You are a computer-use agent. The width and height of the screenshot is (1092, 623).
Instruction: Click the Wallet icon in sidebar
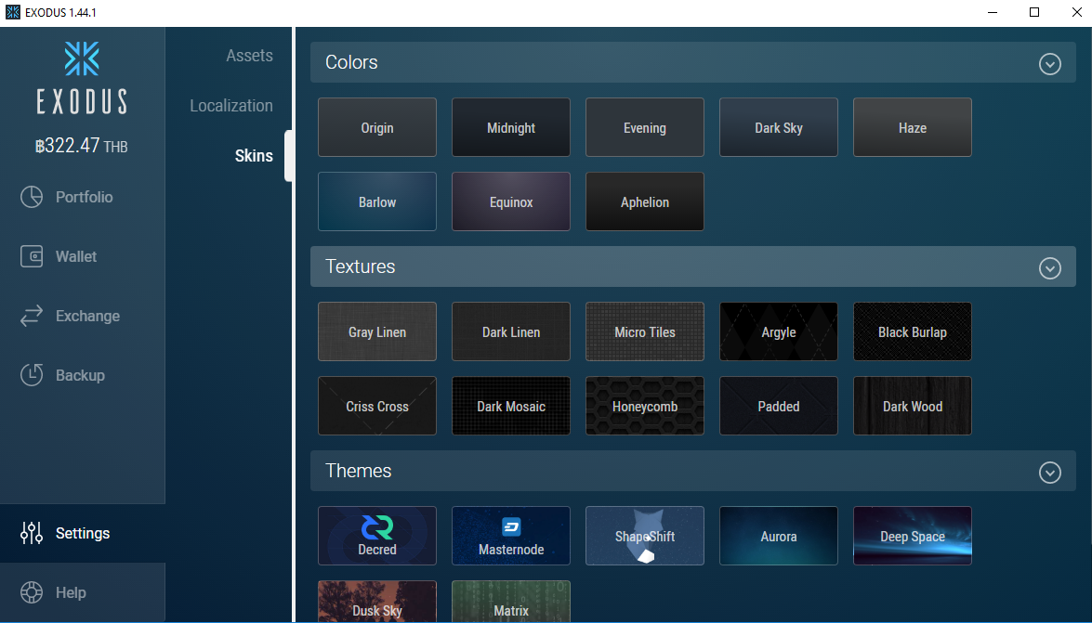click(x=32, y=256)
